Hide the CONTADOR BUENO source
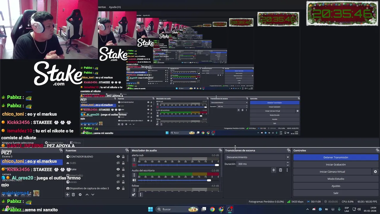Screen dimensions: 380x214 [x=118, y=157]
